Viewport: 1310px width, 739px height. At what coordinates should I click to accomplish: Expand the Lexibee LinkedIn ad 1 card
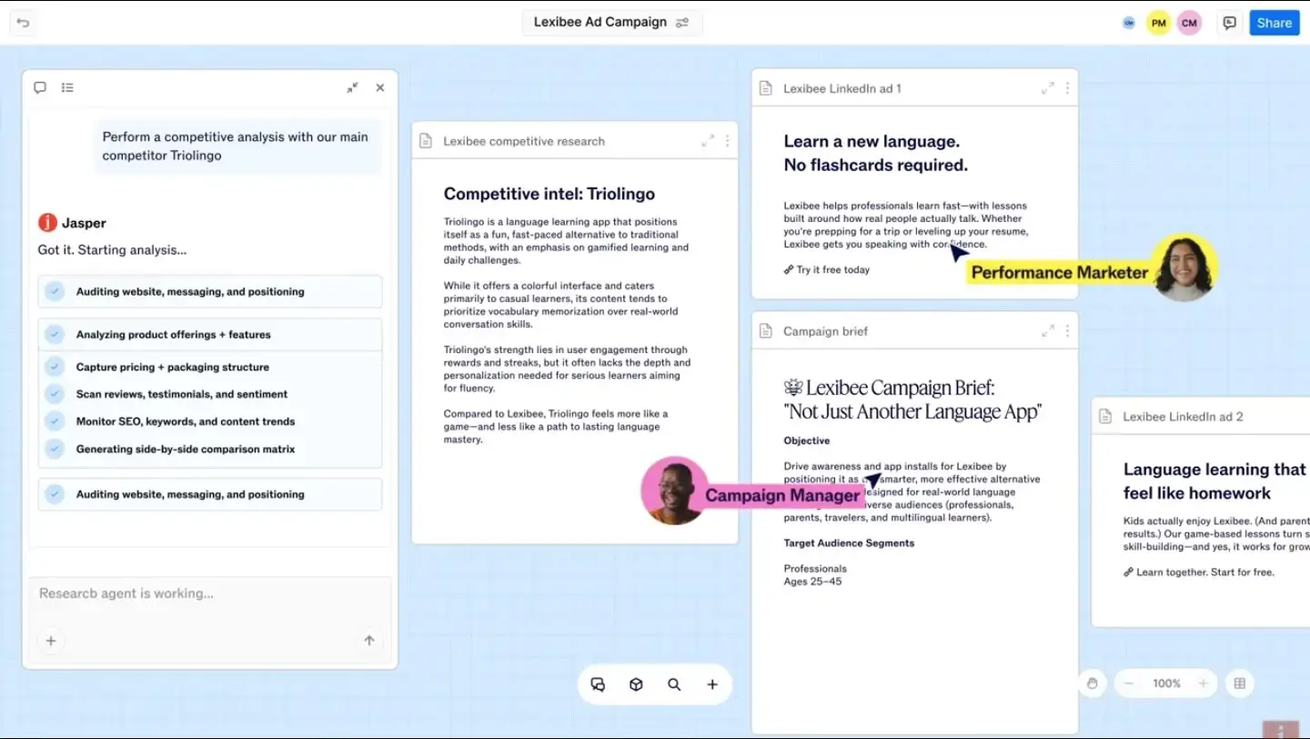[1048, 88]
